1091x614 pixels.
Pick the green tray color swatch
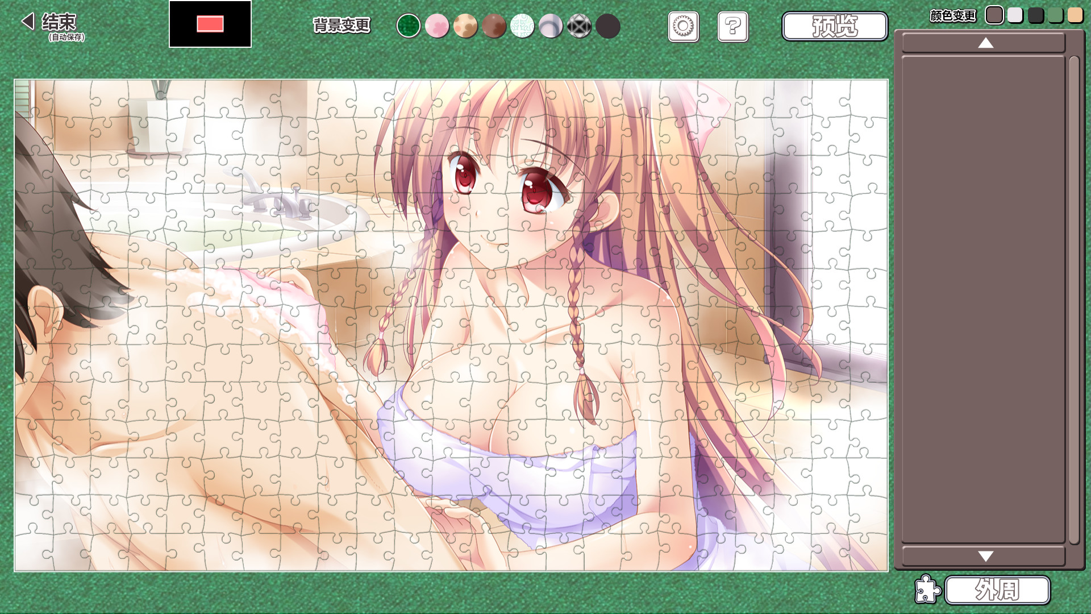tap(1055, 15)
